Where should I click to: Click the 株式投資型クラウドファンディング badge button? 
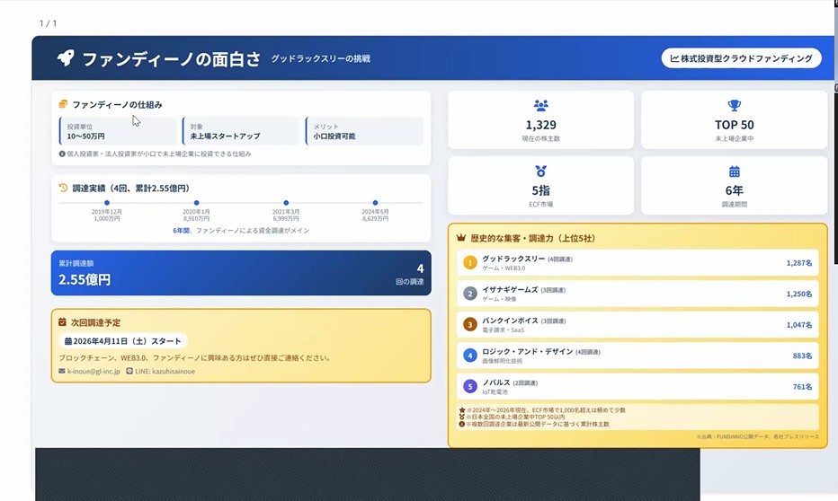[x=741, y=58]
